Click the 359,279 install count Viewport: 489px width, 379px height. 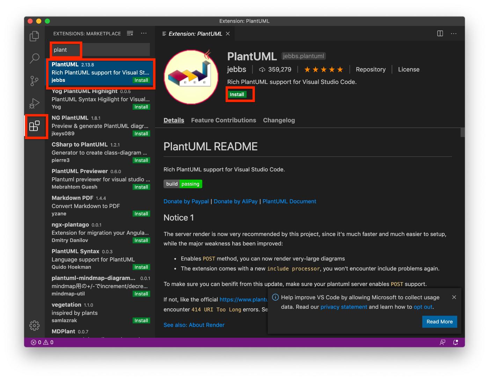[275, 70]
